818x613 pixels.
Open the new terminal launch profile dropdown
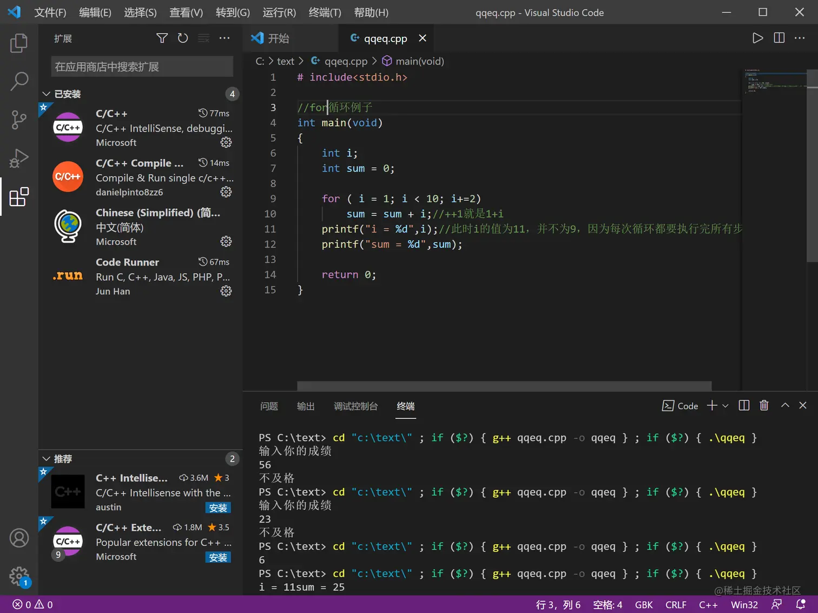(725, 406)
